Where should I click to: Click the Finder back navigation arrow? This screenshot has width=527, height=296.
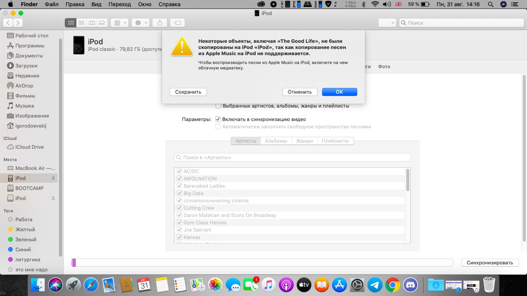point(8,23)
